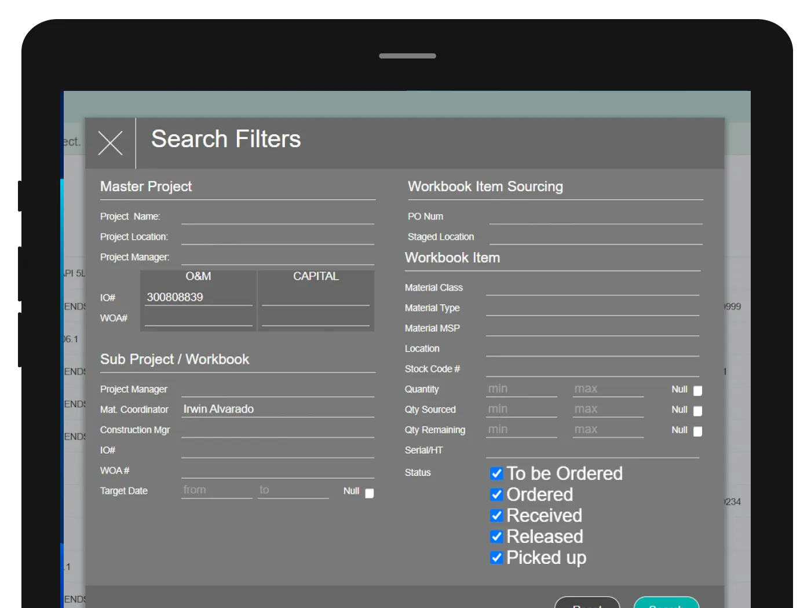
Task: Click the Material Class field
Action: tap(592, 288)
